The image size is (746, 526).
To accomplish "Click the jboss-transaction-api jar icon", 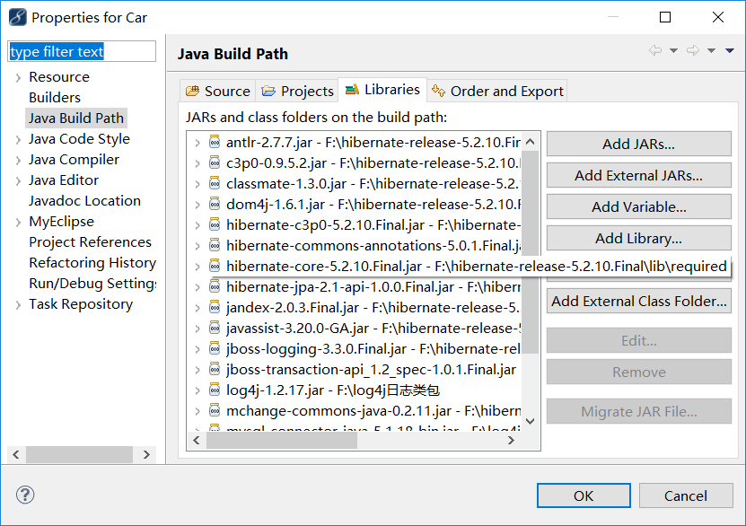I will pyautogui.click(x=215, y=369).
